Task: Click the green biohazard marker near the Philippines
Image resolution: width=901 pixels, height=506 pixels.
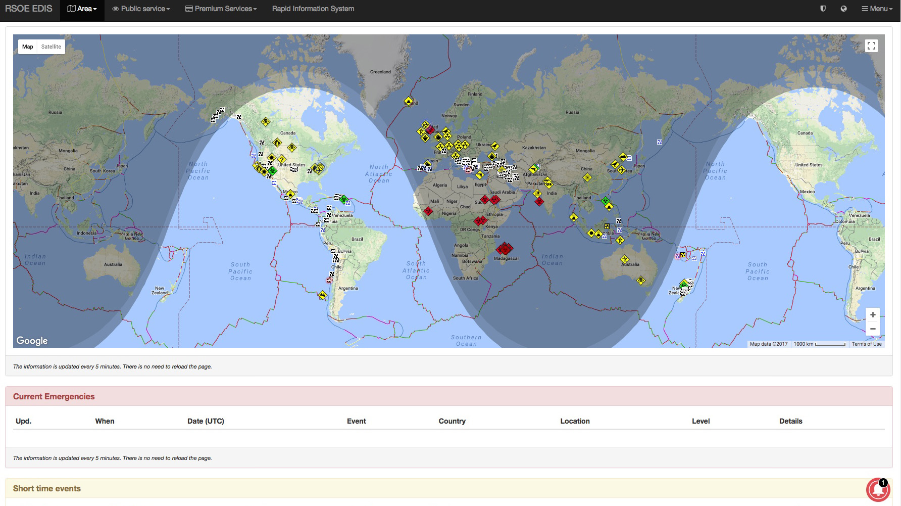Action: (605, 201)
